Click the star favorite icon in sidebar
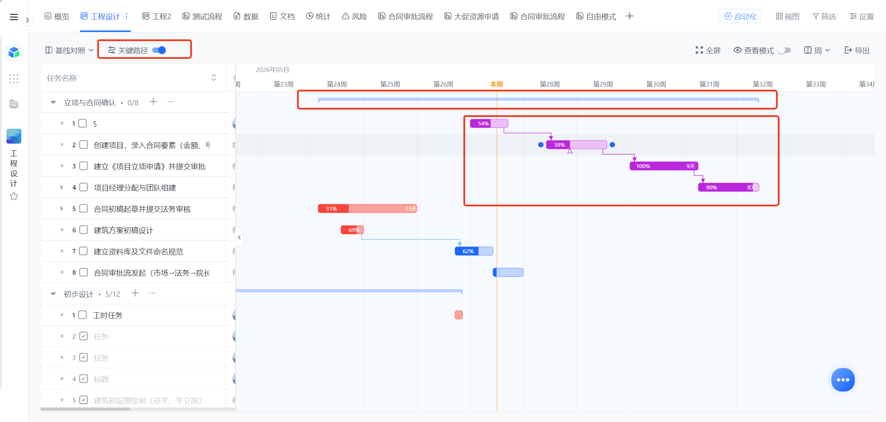The height and width of the screenshot is (422, 886). pyautogui.click(x=14, y=196)
